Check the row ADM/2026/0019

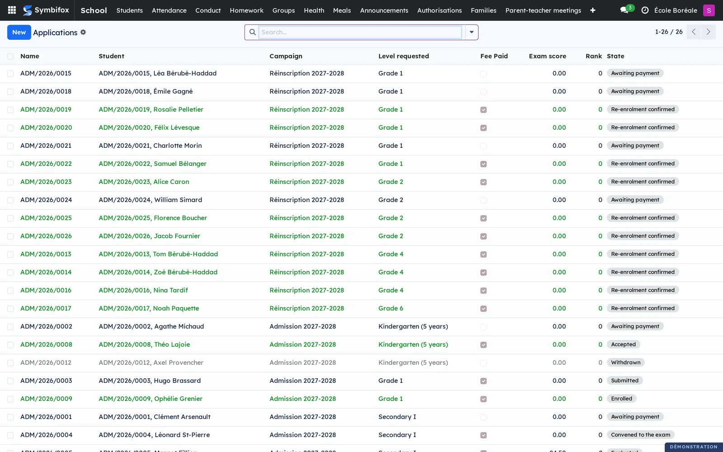10,110
